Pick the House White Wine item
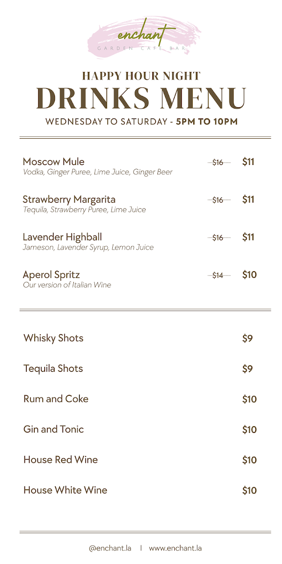The image size is (282, 564). [65, 490]
